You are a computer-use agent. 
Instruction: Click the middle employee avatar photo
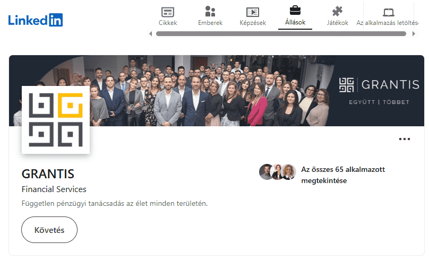click(278, 172)
